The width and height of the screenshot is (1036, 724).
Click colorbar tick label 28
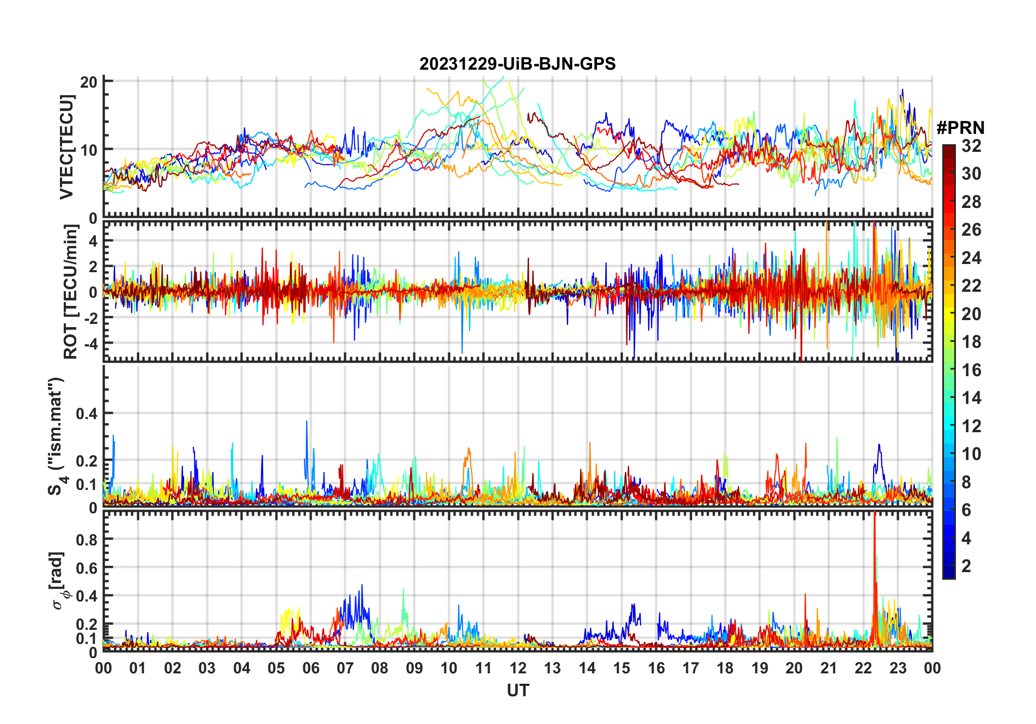(x=971, y=202)
